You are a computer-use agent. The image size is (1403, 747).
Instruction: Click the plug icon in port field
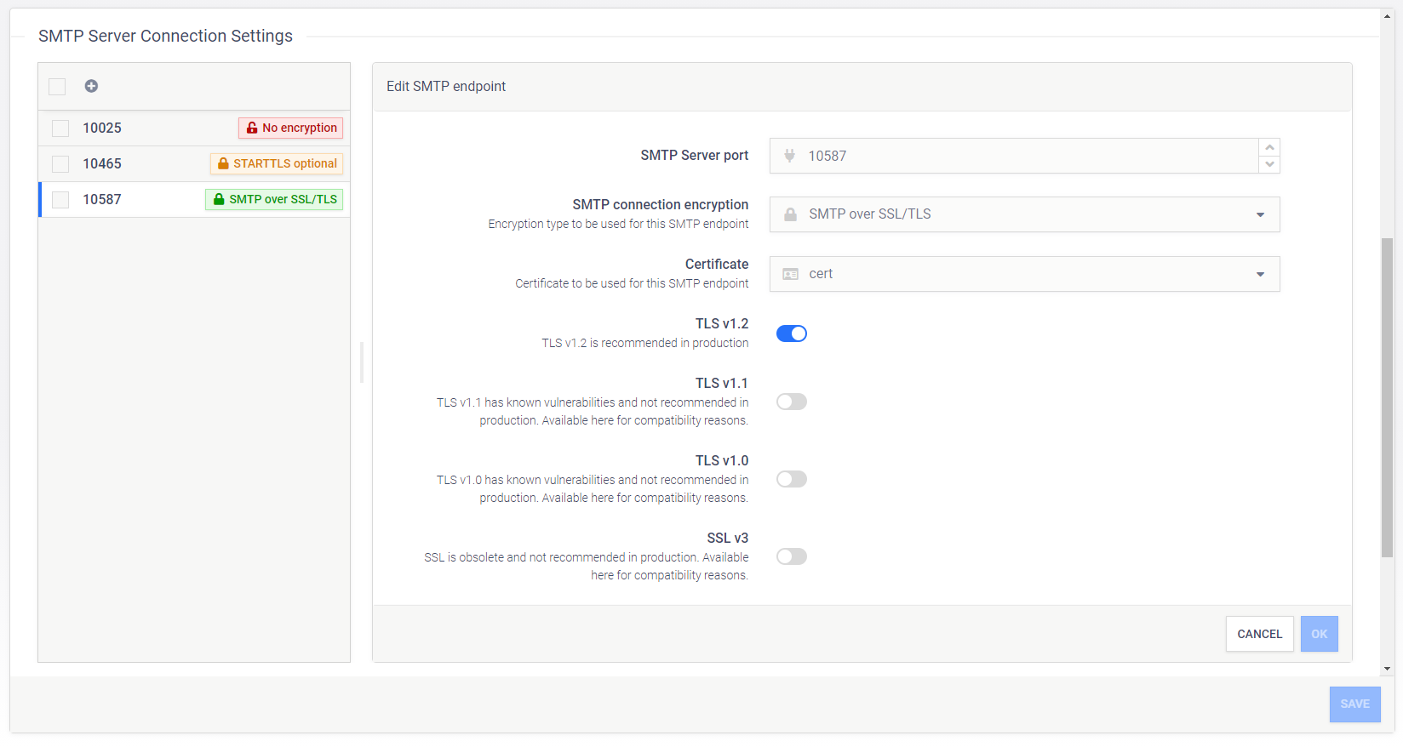[789, 156]
